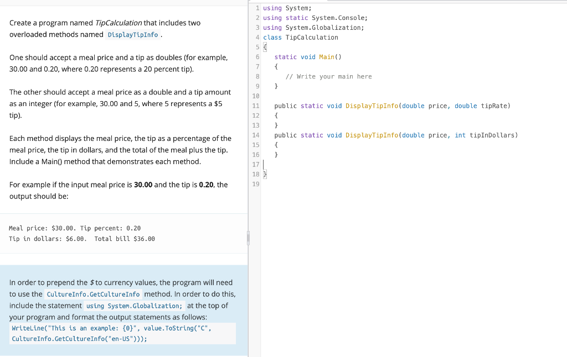Click the sample output Meal price line

(x=75, y=228)
